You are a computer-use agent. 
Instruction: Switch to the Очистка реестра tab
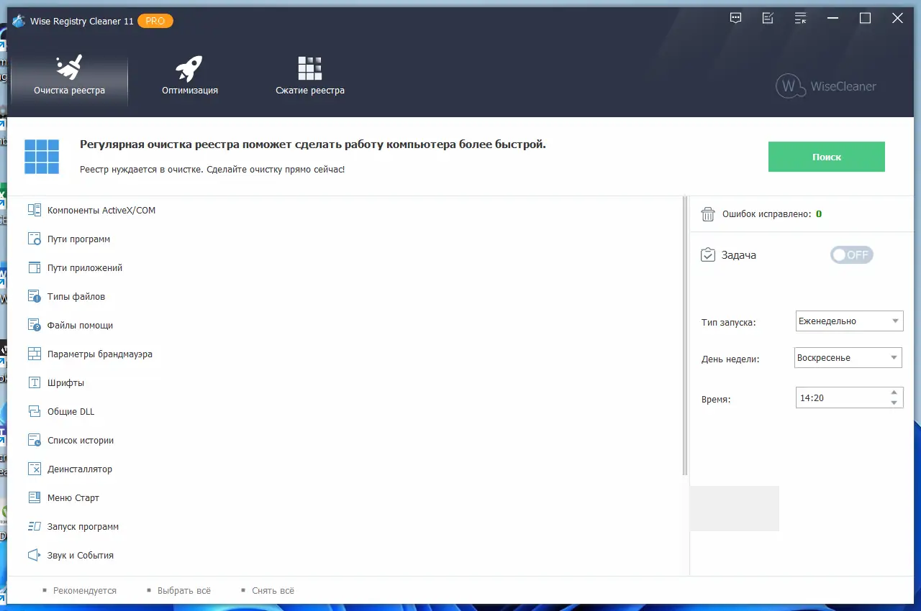tap(69, 77)
